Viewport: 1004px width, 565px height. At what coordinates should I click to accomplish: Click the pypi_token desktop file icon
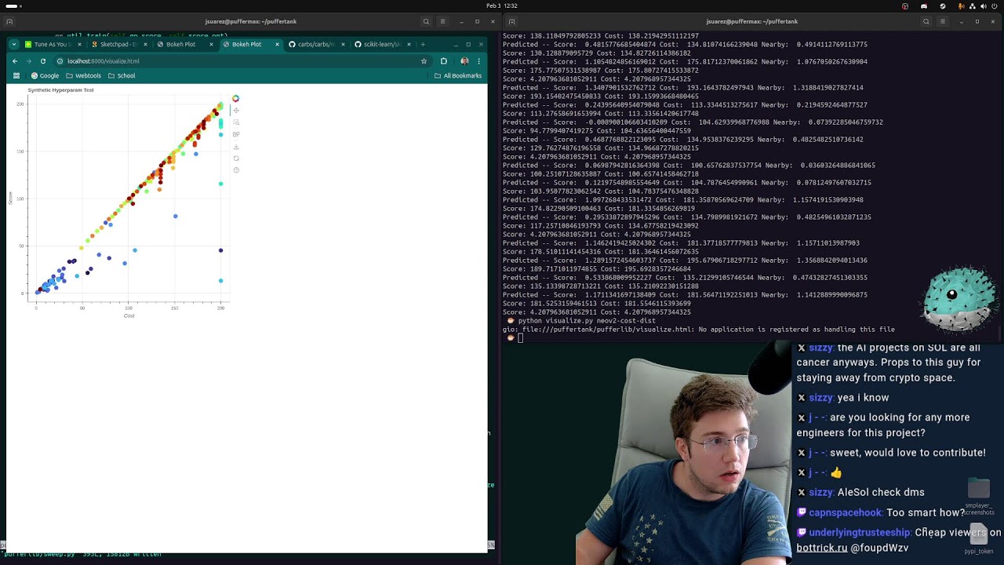point(978,540)
